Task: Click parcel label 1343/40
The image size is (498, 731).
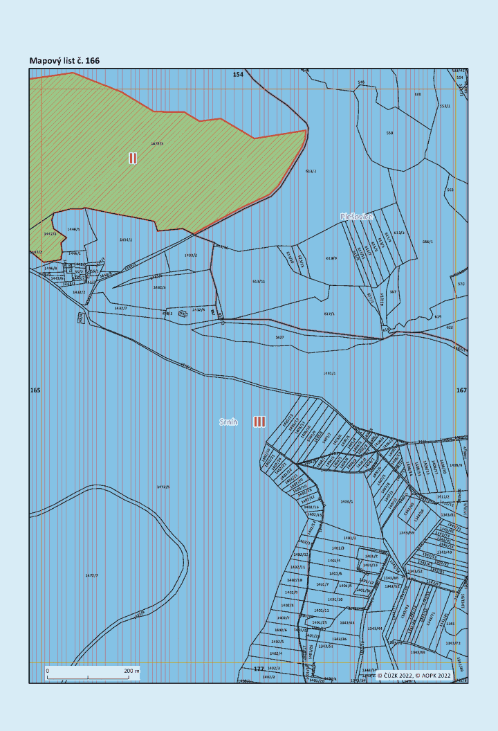Action: [x=444, y=552]
